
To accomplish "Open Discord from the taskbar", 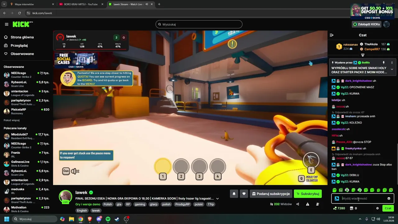I will (x=99, y=219).
